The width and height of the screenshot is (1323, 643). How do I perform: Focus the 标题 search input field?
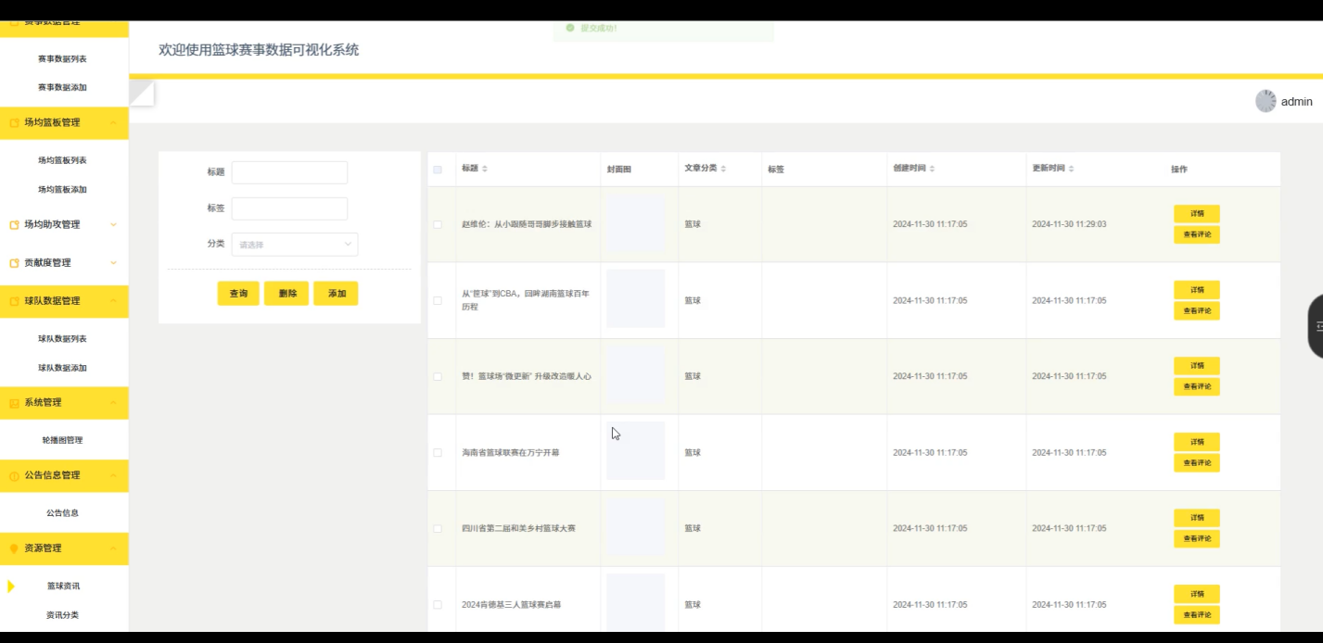coord(289,172)
